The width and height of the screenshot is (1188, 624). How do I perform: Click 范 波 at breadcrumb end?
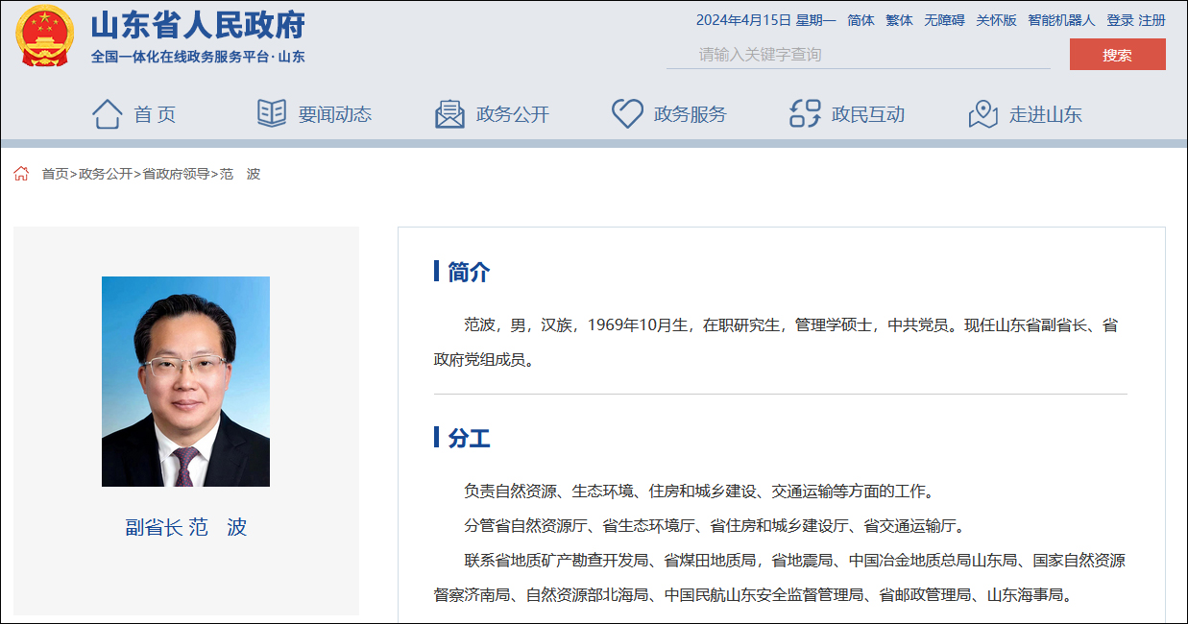coord(240,174)
